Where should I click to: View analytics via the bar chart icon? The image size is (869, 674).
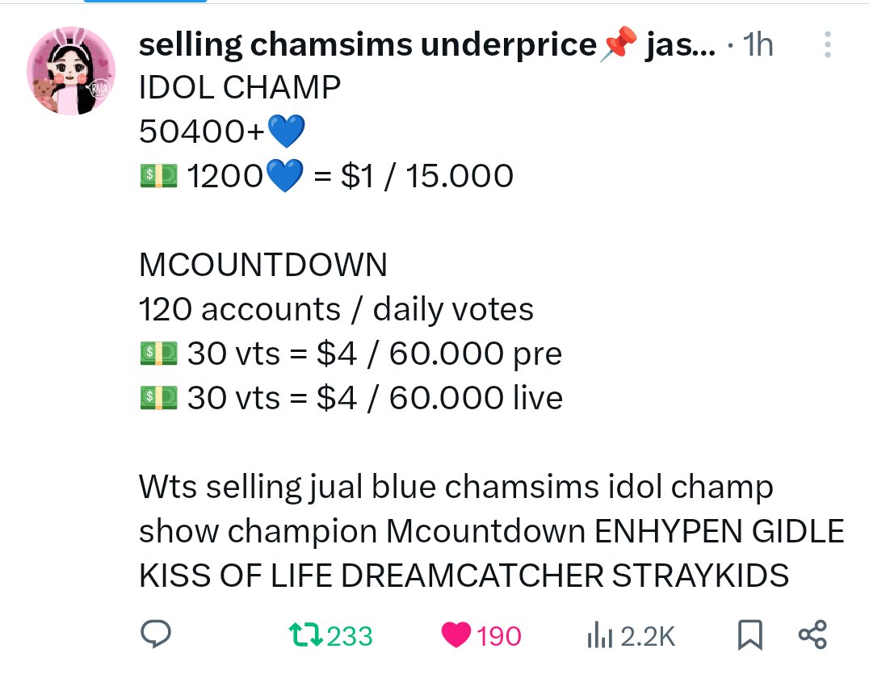(599, 635)
